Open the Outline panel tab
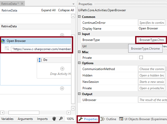 coord(108,119)
